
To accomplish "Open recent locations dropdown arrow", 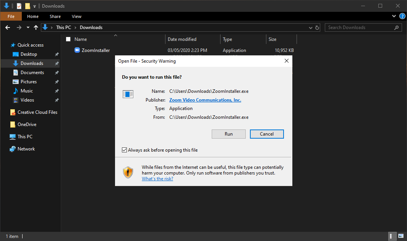I will point(28,27).
